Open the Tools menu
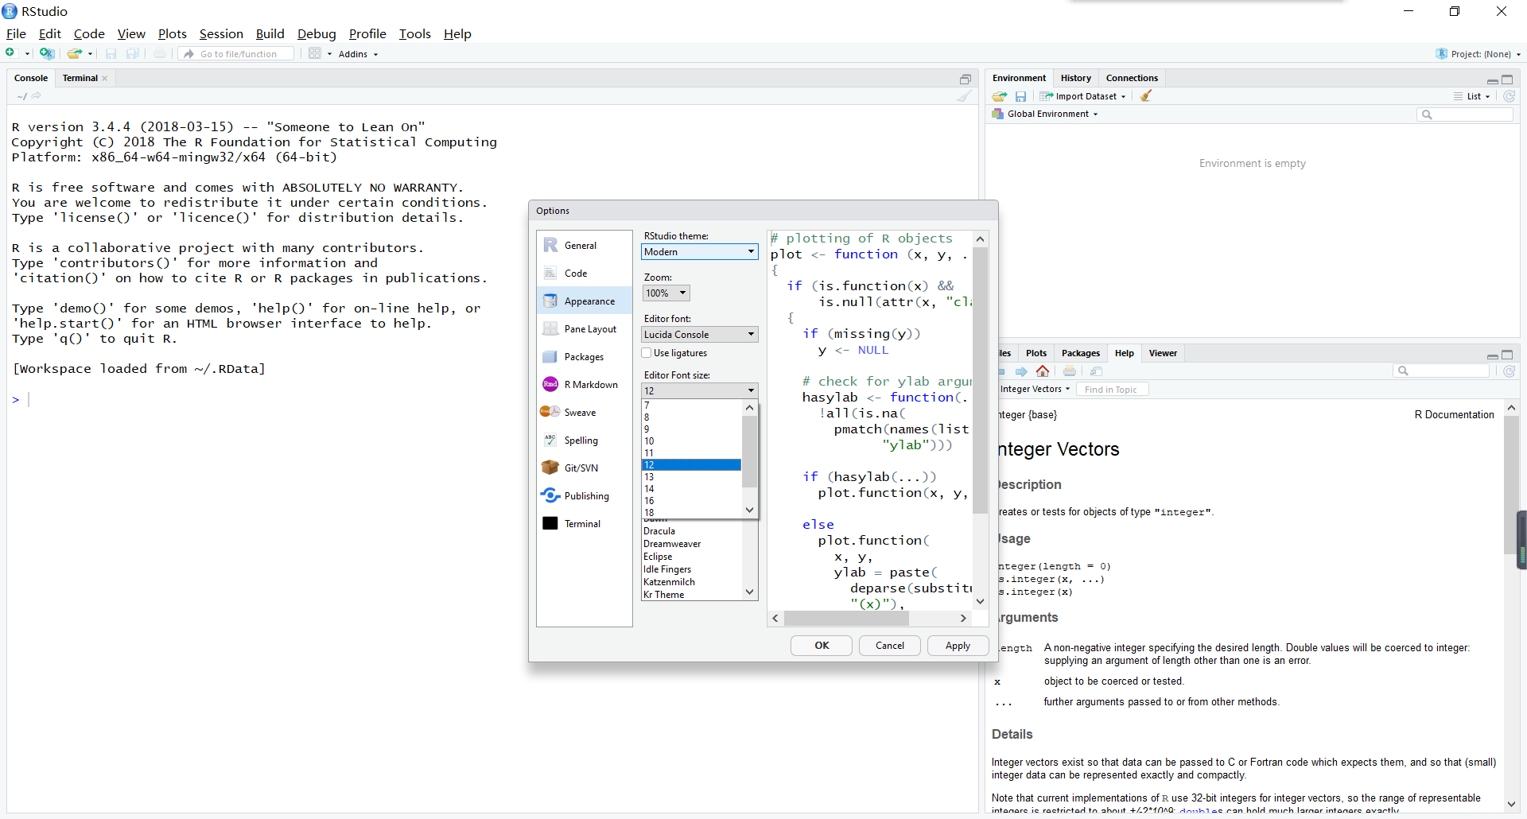Screen dimensions: 1527x819 [414, 33]
